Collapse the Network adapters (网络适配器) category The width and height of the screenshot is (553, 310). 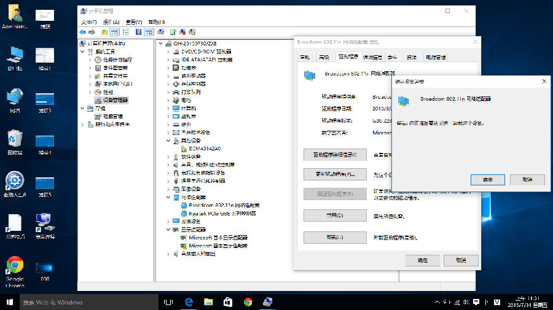click(x=168, y=197)
